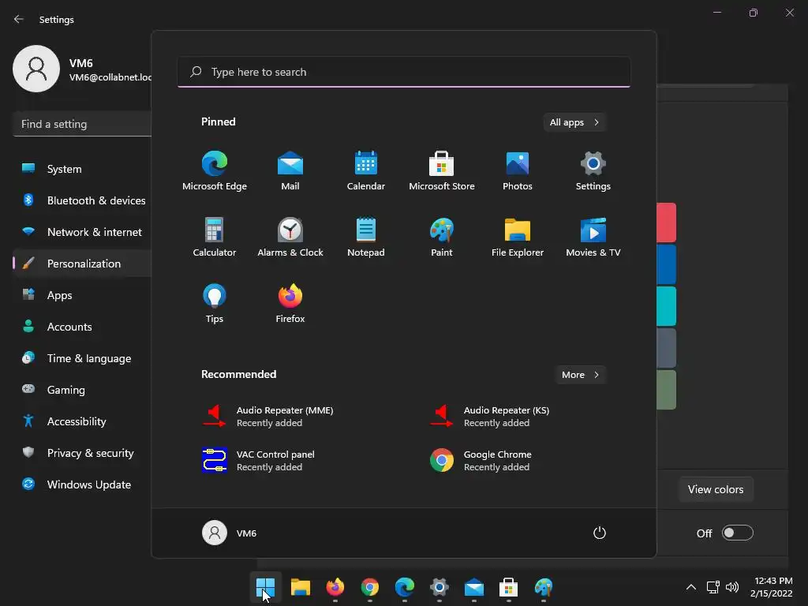
Task: Select the sage green color swatch
Action: (666, 390)
